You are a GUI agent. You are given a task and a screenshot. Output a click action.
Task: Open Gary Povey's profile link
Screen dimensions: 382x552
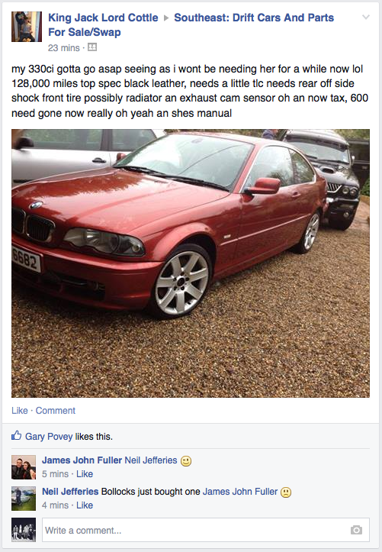(x=49, y=437)
